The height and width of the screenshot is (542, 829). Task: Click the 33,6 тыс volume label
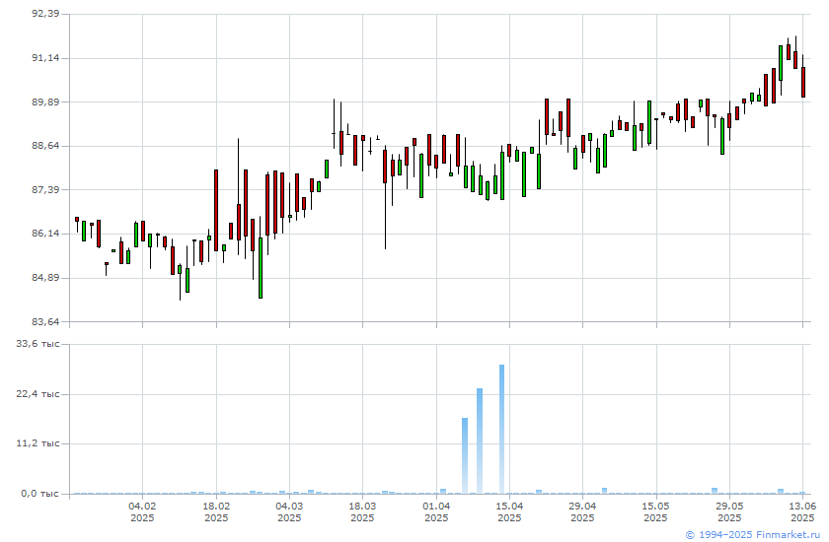click(x=38, y=344)
